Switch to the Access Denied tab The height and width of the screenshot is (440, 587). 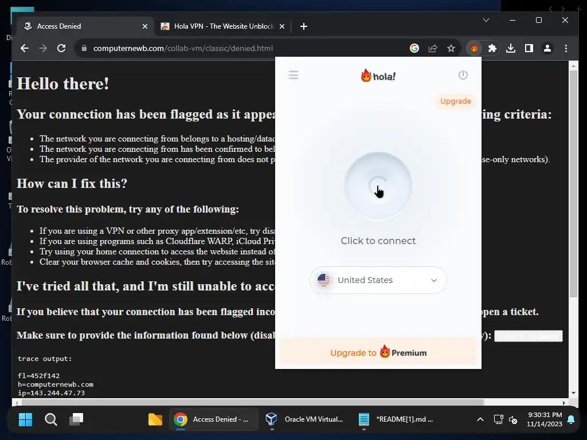pyautogui.click(x=85, y=26)
